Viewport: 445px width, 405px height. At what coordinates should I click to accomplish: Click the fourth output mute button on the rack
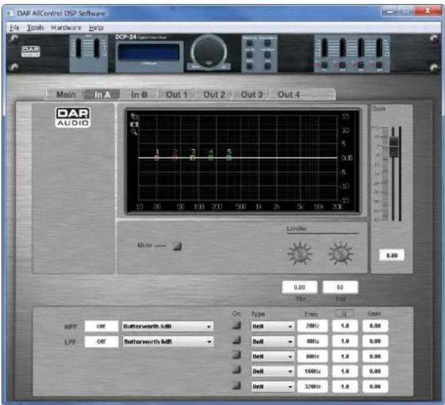[x=379, y=65]
